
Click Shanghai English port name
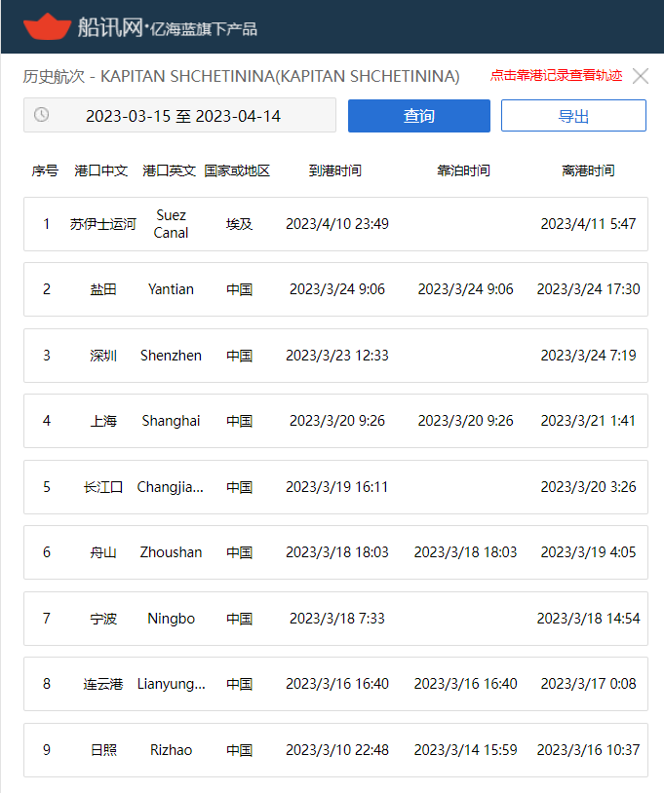point(171,421)
